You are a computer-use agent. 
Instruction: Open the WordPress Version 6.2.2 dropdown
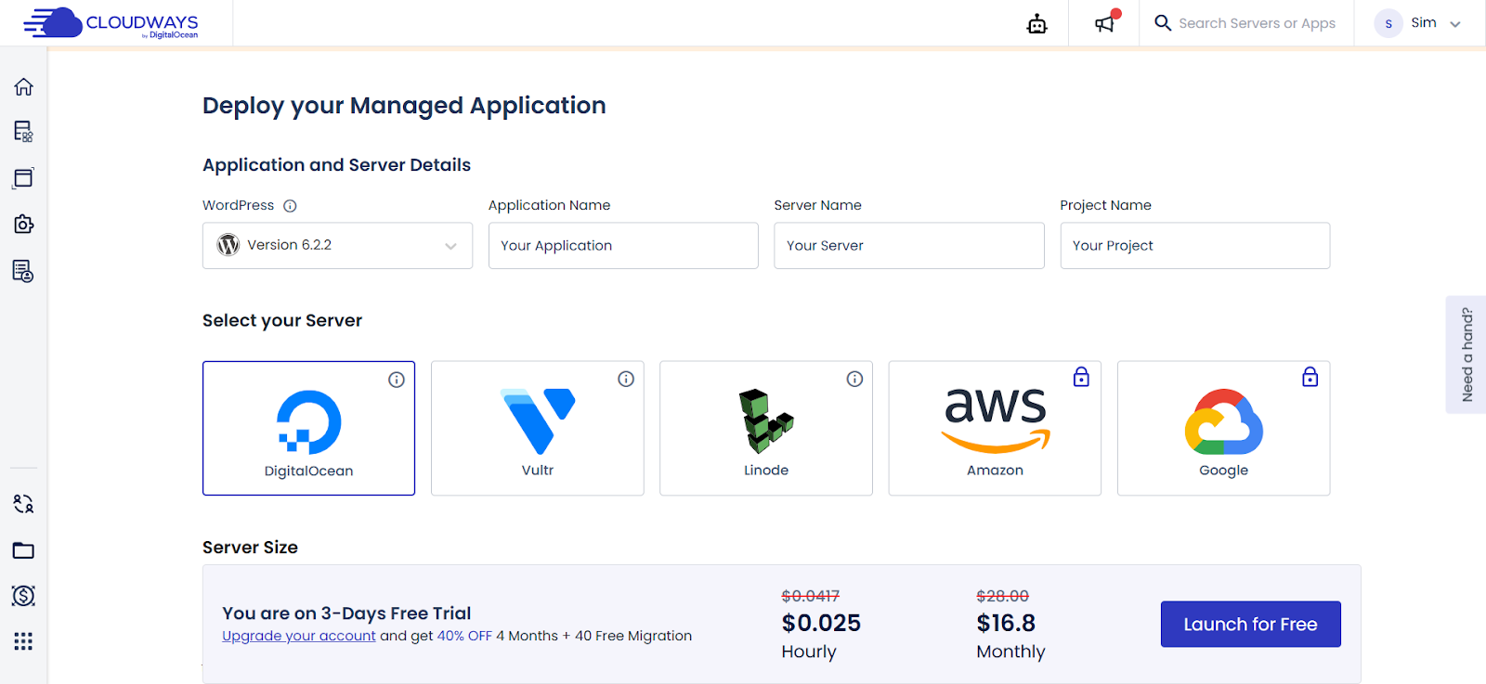[x=337, y=245]
